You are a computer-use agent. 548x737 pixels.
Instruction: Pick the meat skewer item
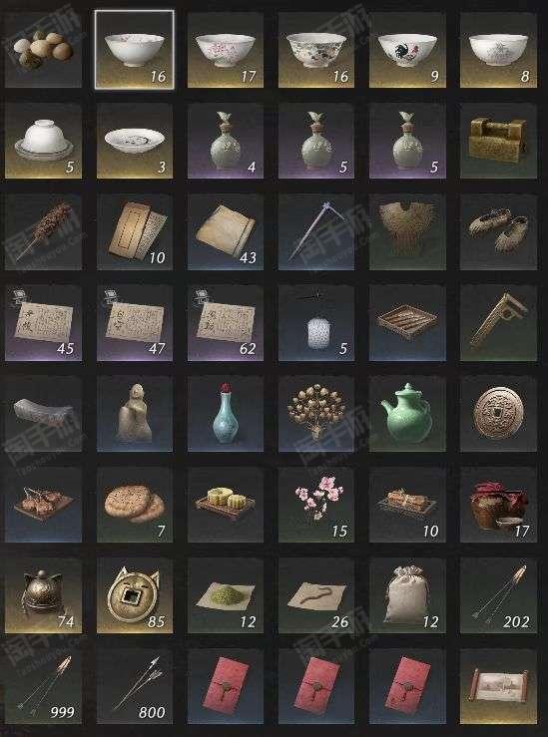click(x=43, y=231)
